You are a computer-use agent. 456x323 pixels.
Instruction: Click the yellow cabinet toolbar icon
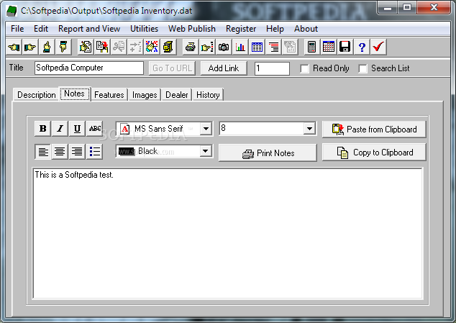[x=168, y=47]
